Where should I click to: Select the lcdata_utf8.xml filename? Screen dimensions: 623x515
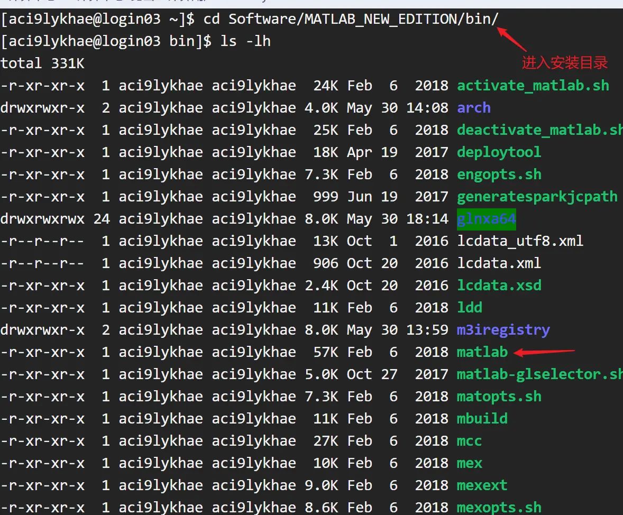coord(520,241)
